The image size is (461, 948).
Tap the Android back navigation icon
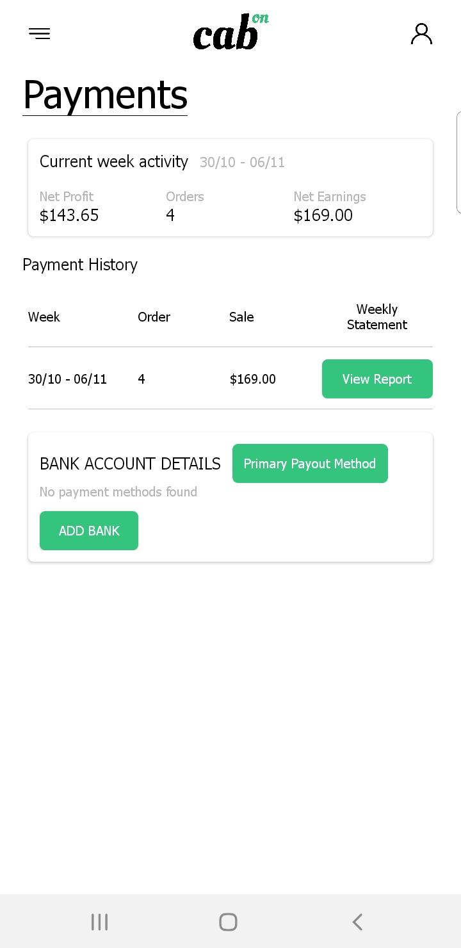357,922
